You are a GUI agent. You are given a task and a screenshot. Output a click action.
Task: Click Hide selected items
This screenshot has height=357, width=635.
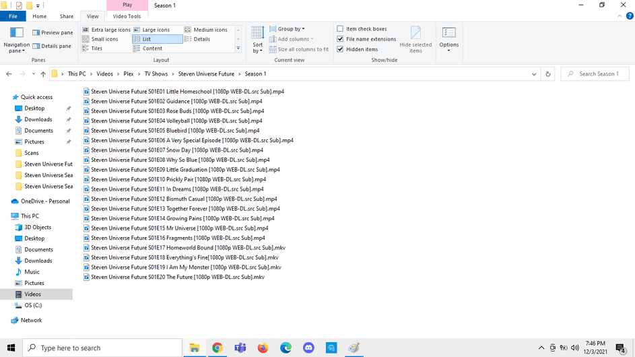tap(415, 40)
